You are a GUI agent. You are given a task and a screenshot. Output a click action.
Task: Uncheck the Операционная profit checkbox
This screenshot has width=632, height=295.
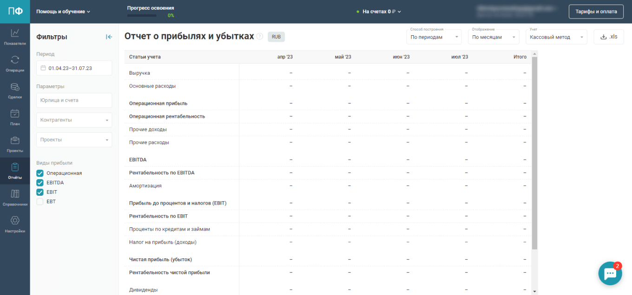(x=40, y=173)
